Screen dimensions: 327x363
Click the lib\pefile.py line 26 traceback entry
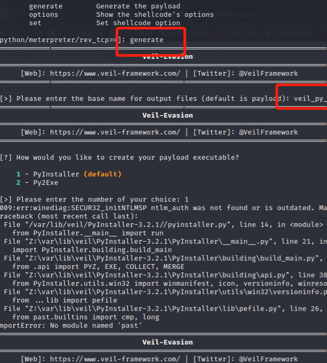(163, 308)
